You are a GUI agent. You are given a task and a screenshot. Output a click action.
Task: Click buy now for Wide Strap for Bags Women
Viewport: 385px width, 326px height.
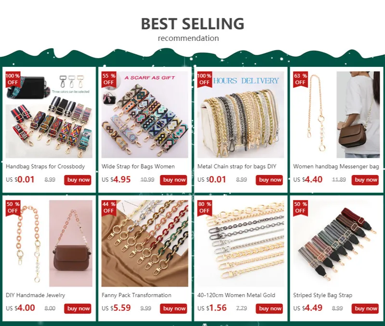tap(173, 180)
